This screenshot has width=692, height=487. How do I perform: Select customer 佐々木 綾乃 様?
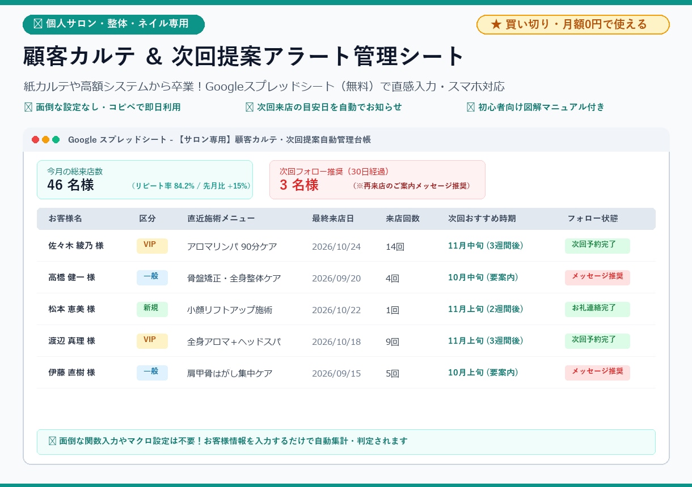click(76, 246)
